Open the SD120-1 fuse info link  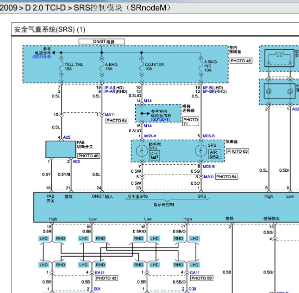coord(160,119)
